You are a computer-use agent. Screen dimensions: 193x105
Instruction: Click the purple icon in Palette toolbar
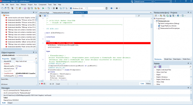pos(160,67)
